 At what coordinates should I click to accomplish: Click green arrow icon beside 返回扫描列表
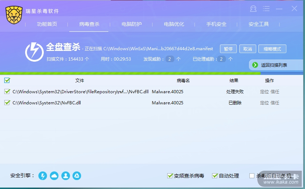click(255, 65)
